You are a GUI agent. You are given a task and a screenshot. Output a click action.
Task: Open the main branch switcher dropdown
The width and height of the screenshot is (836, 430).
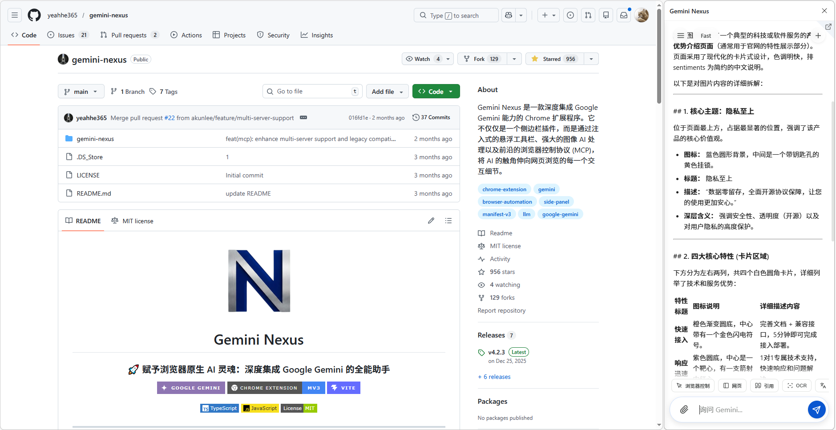coord(81,91)
